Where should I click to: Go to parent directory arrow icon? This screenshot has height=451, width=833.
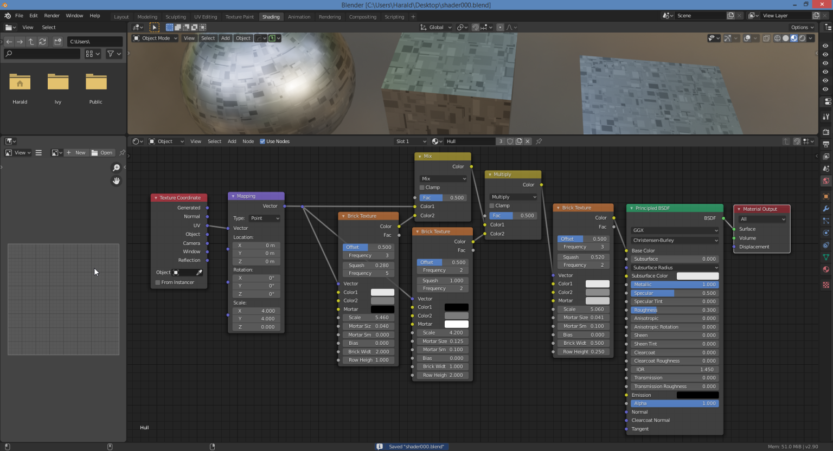pos(31,42)
